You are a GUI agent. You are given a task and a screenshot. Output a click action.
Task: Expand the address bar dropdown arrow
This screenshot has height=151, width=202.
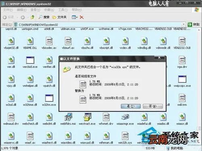(x=183, y=25)
